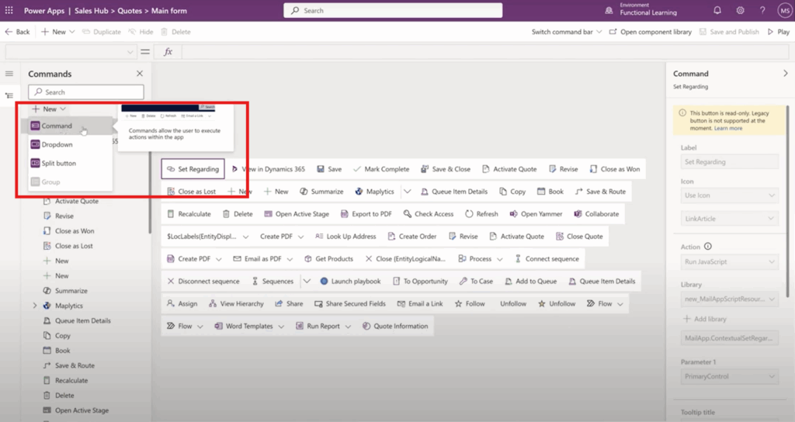Select the Mark Complete command
This screenshot has height=422, width=795.
(x=381, y=169)
